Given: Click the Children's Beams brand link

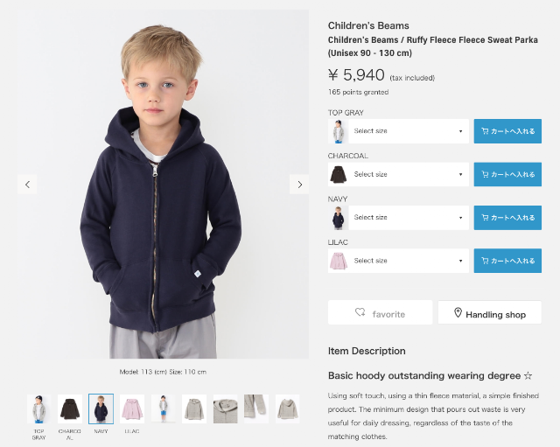Looking at the screenshot, I should click(x=368, y=25).
